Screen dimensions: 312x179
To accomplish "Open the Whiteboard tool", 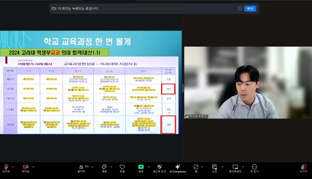I will point(235,167).
